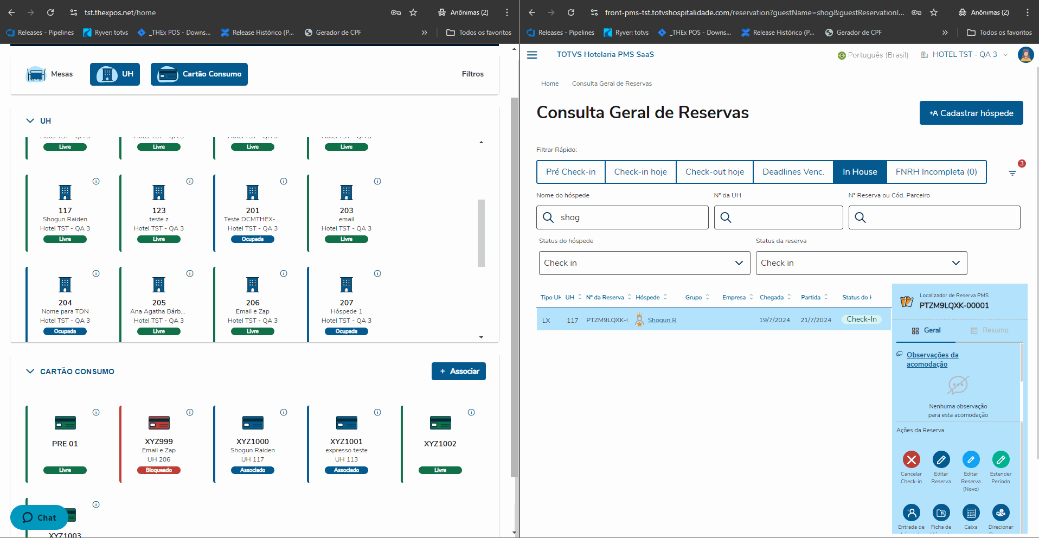Click the UH list vertical scrollbar thumb

[481, 233]
